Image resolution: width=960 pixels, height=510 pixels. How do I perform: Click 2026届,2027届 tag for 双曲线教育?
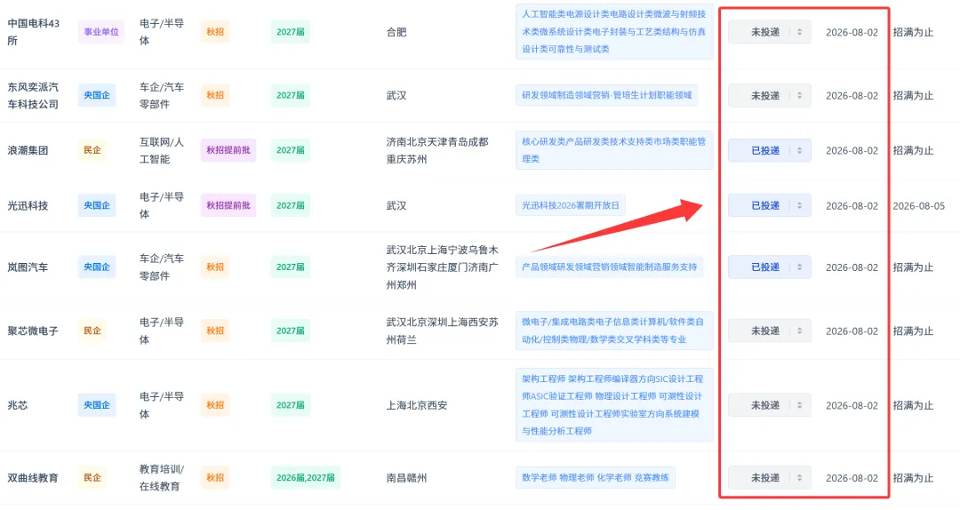point(306,477)
